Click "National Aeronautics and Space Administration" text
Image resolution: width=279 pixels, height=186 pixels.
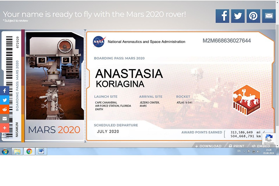pyautogui.click(x=146, y=42)
